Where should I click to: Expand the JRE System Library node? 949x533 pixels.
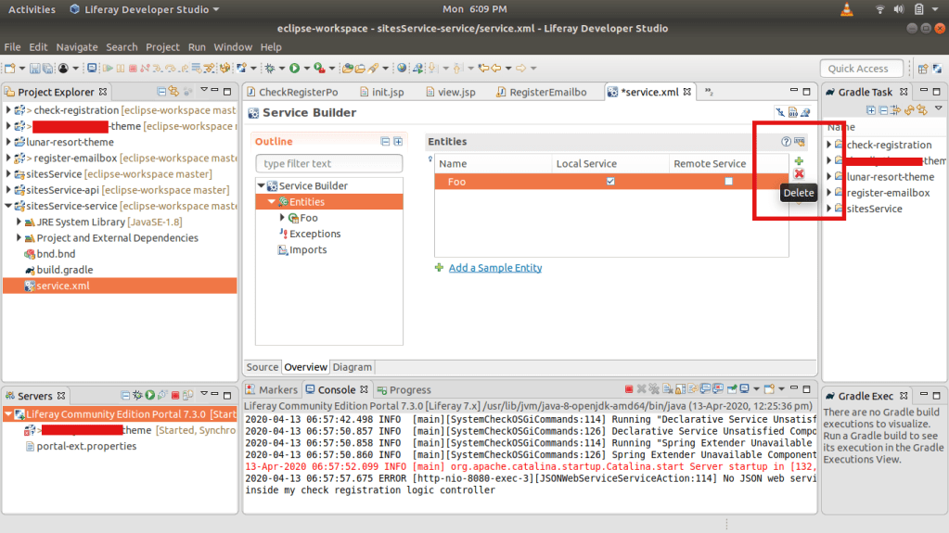pos(19,222)
